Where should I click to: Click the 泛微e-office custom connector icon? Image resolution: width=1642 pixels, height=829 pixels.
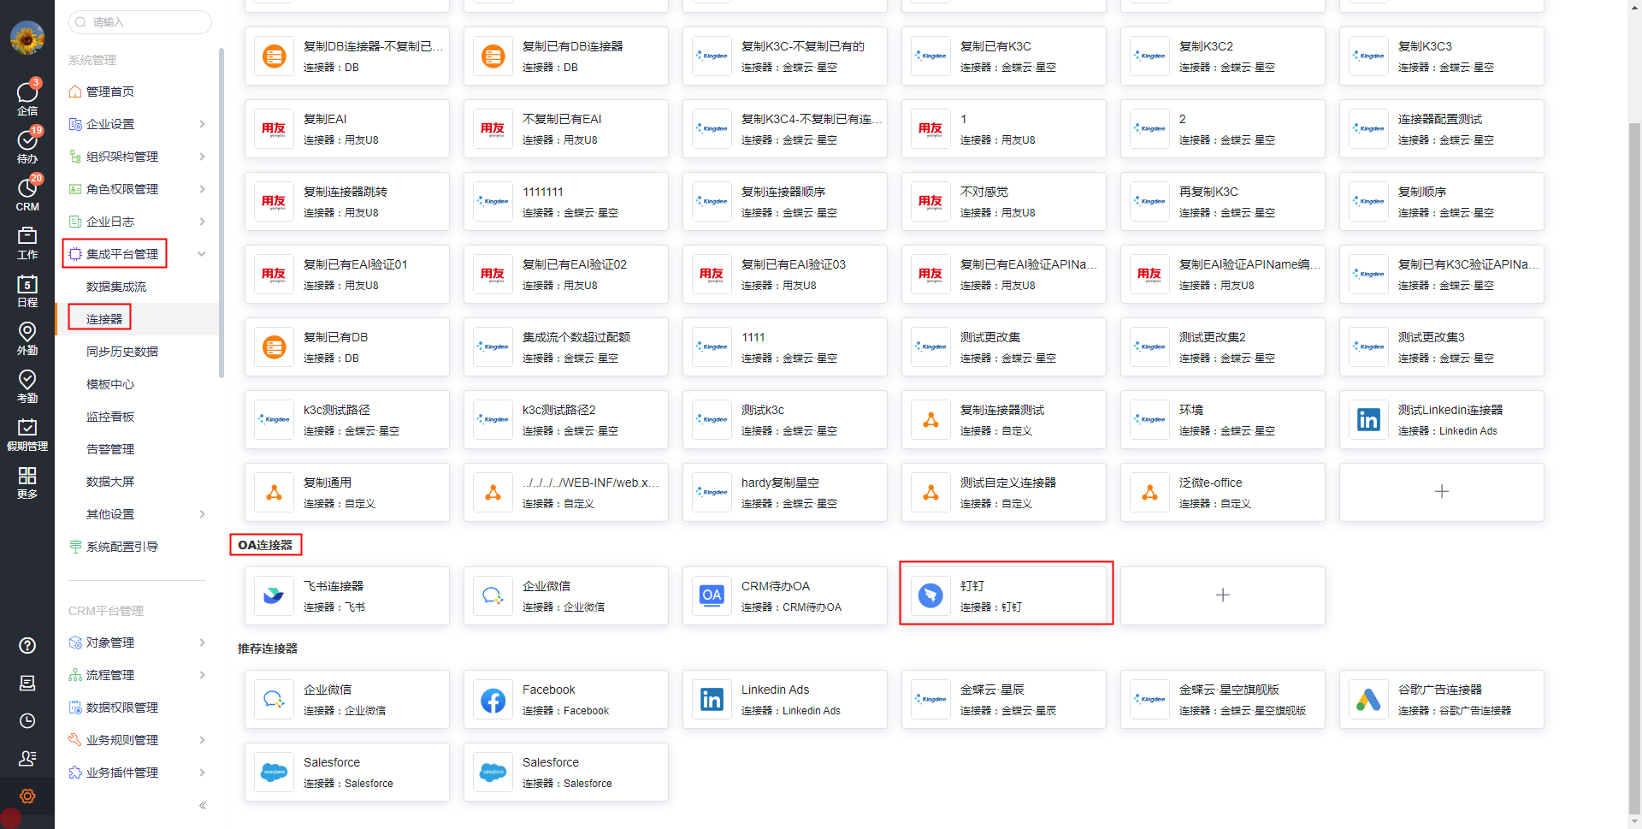point(1149,492)
